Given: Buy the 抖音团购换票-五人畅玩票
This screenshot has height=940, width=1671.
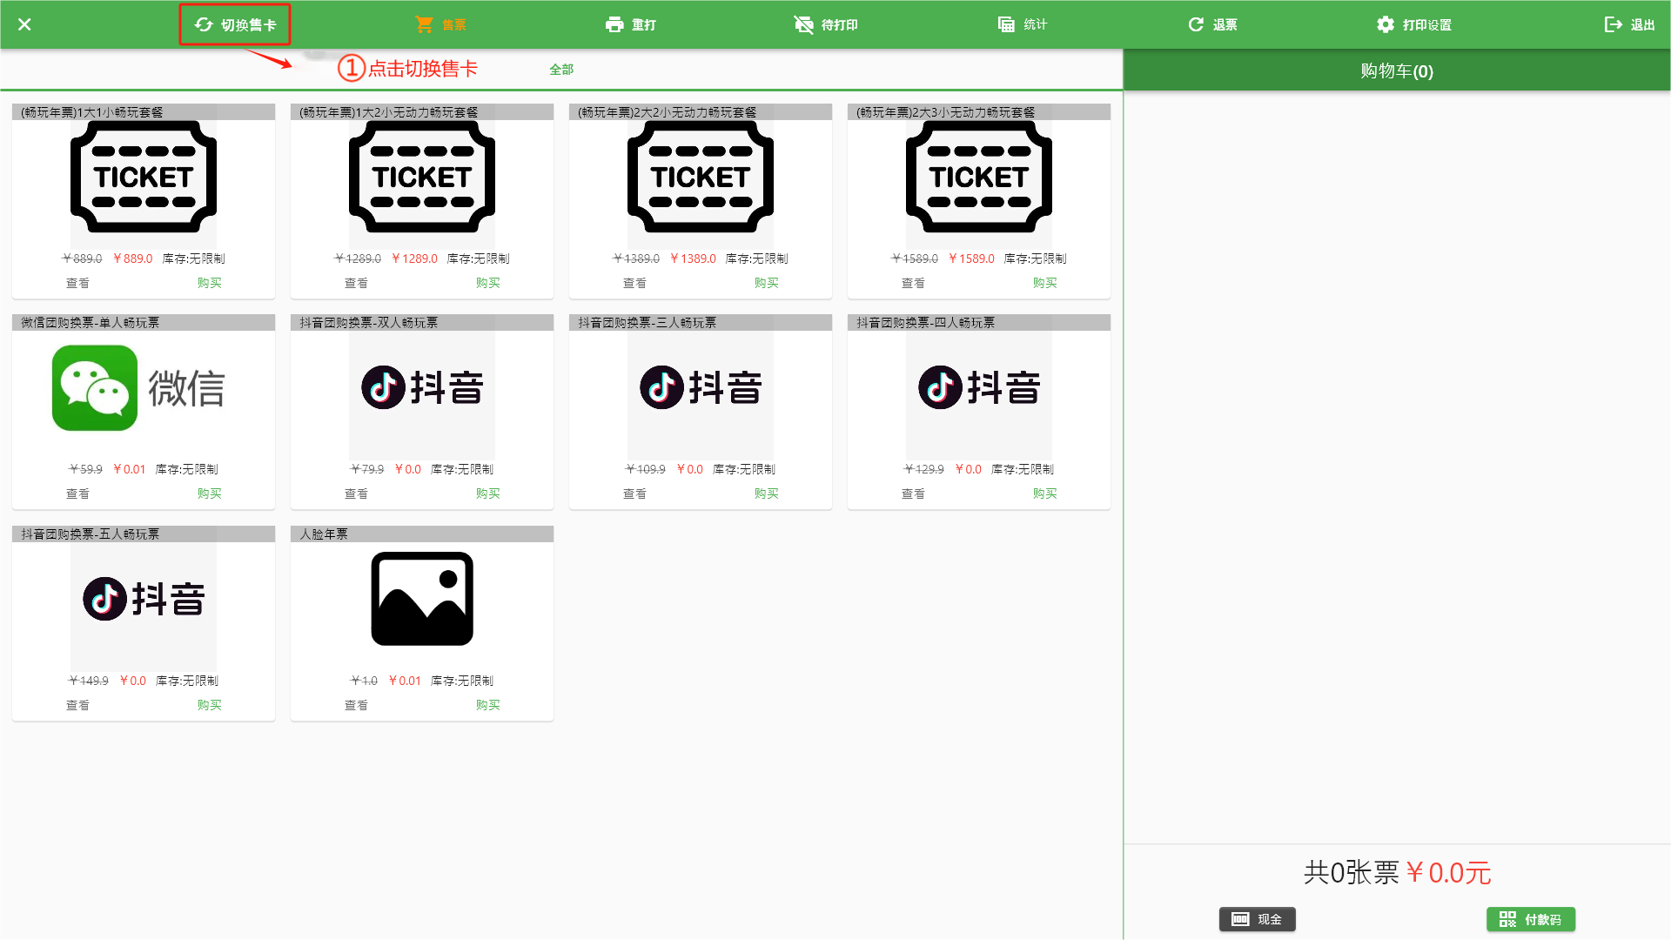Looking at the screenshot, I should coord(209,705).
